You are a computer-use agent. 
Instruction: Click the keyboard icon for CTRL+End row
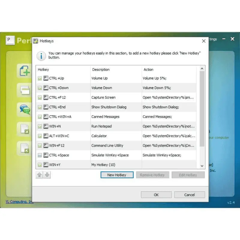tap(46, 107)
